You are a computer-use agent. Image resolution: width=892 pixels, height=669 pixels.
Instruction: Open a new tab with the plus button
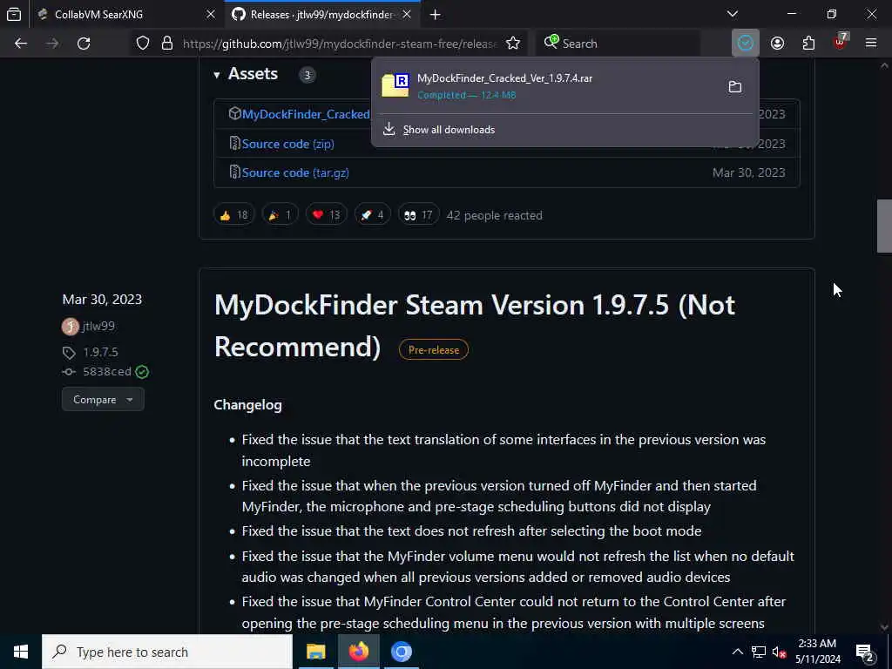click(436, 15)
